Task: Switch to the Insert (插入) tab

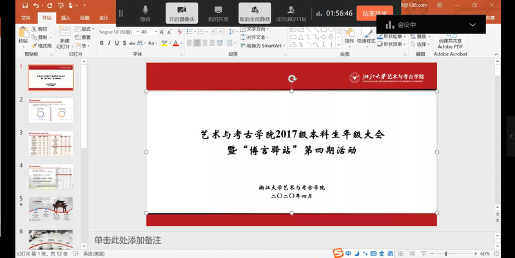Action: [x=66, y=18]
